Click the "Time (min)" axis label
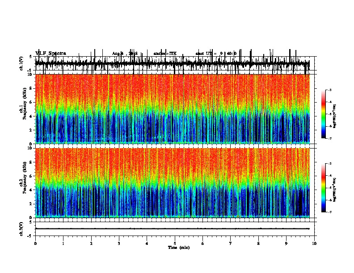This screenshot has height=273, width=354. (x=179, y=248)
